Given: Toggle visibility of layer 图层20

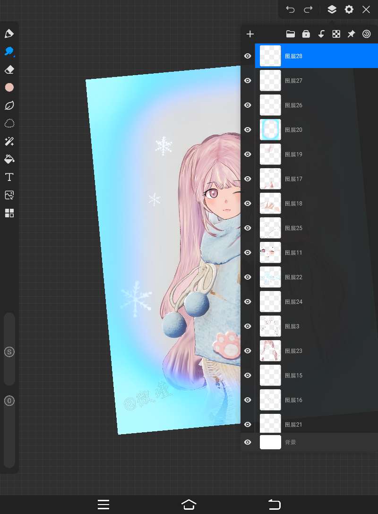Looking at the screenshot, I should tap(248, 130).
